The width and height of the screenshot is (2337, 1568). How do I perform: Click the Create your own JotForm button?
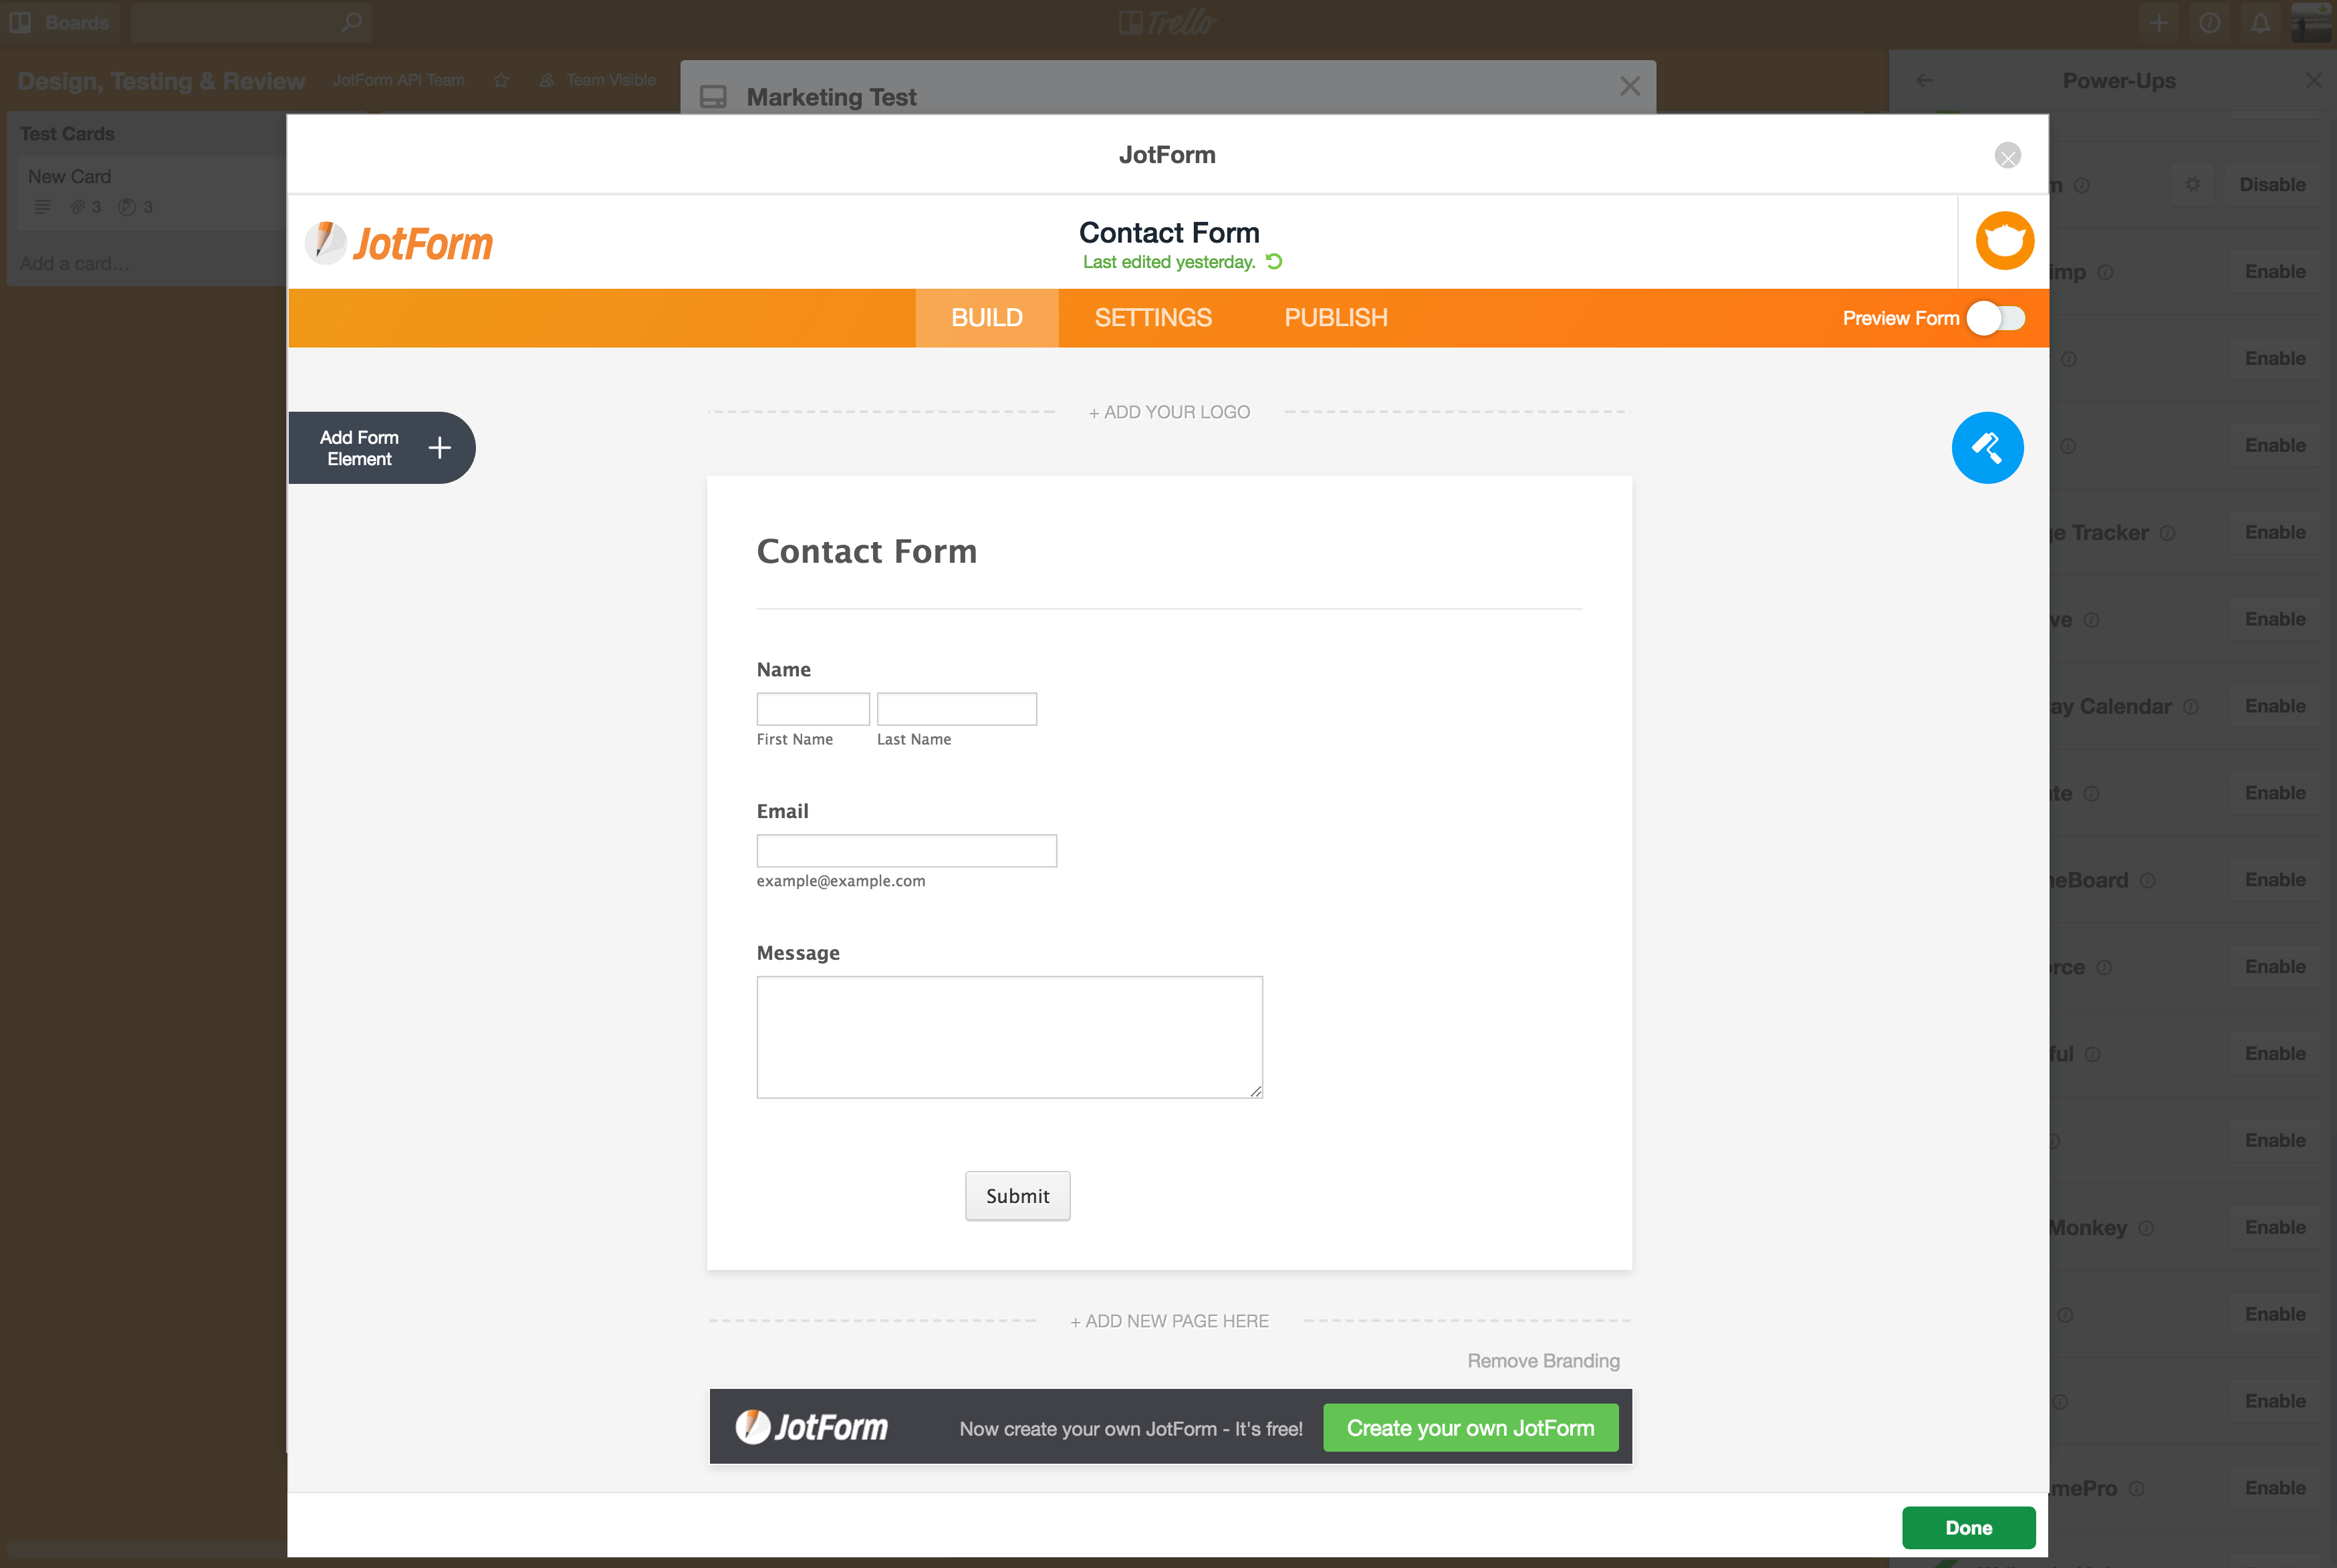(1470, 1428)
